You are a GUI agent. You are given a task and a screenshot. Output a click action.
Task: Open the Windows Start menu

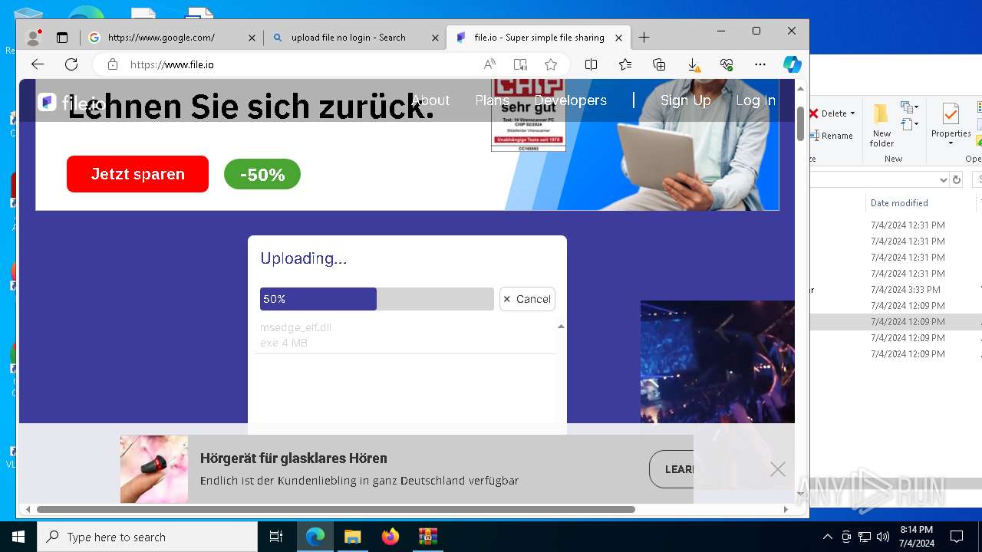[18, 537]
